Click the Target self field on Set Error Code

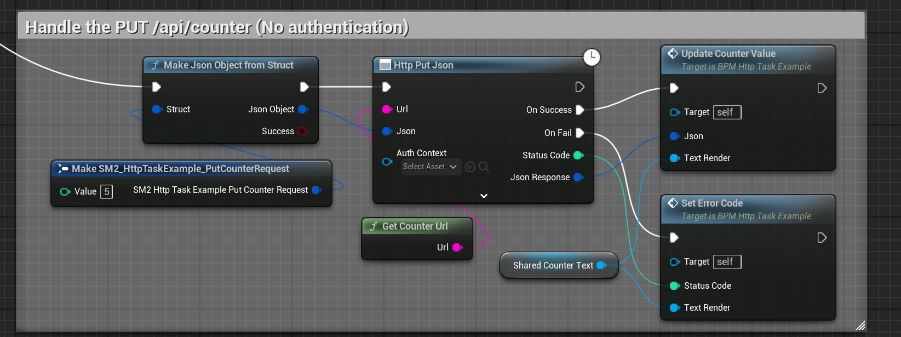pyautogui.click(x=727, y=262)
